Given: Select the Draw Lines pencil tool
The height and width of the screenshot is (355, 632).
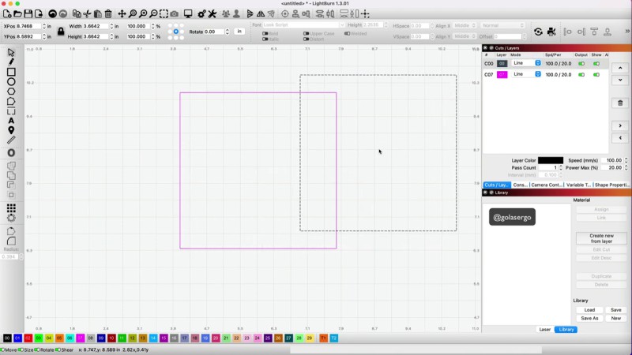Looking at the screenshot, I should 11,62.
